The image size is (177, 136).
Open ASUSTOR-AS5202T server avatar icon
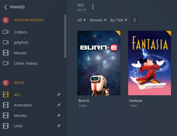point(6,20)
